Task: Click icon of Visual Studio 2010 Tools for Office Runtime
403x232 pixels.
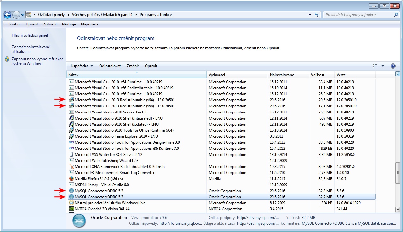Action: (x=71, y=130)
